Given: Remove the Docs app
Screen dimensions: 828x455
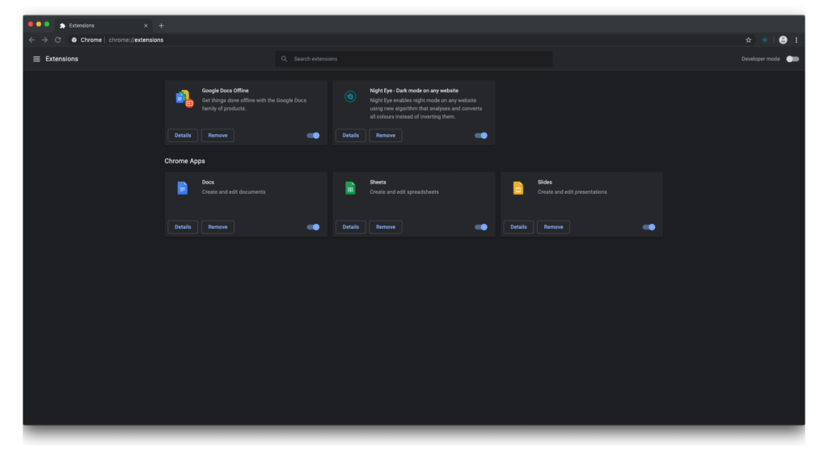Looking at the screenshot, I should pyautogui.click(x=218, y=227).
